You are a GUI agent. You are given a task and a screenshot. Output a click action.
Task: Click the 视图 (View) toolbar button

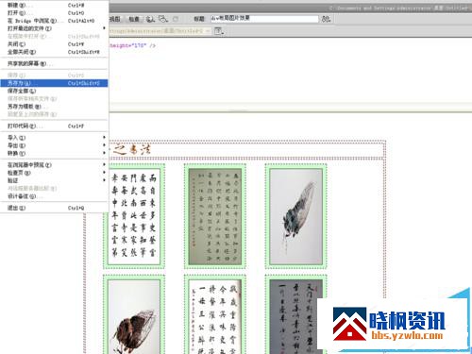(114, 19)
